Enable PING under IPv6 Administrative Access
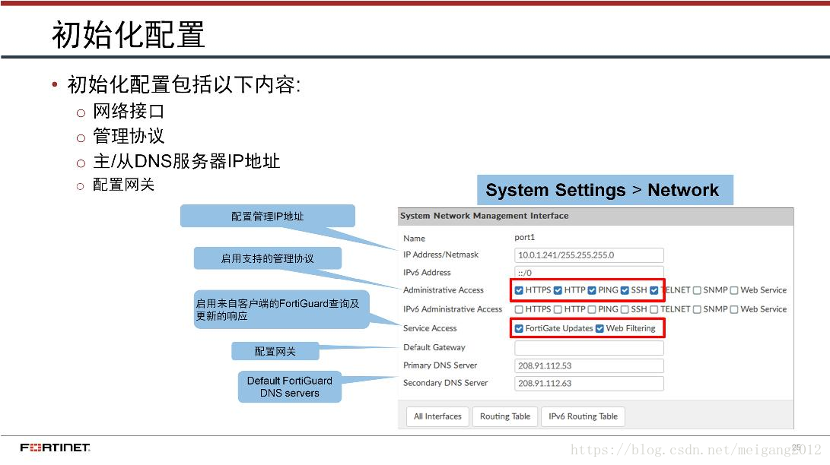 (x=592, y=309)
